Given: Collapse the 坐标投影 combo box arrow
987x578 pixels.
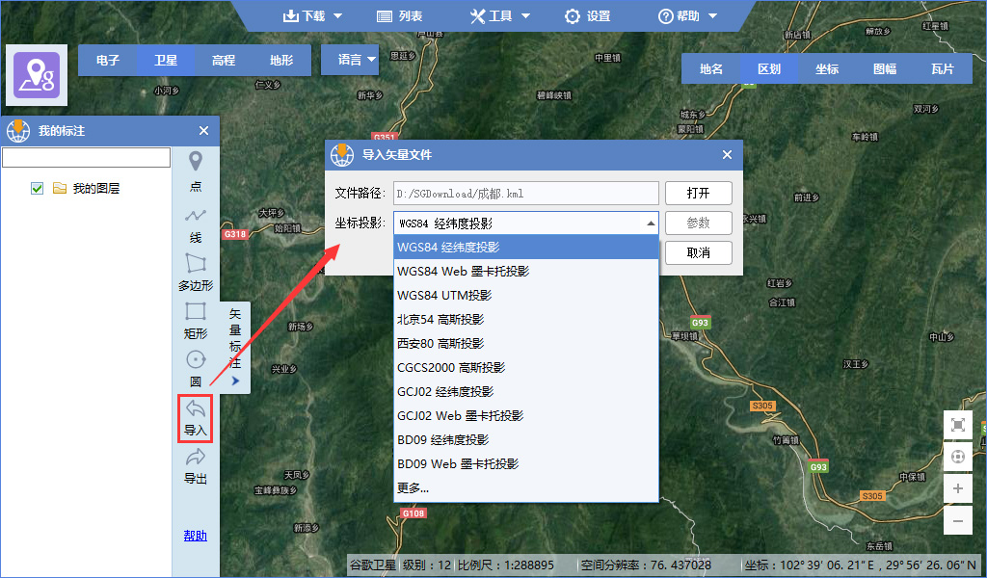Looking at the screenshot, I should (x=651, y=223).
